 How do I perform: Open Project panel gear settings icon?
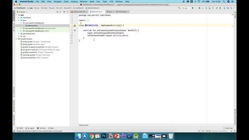64,12
